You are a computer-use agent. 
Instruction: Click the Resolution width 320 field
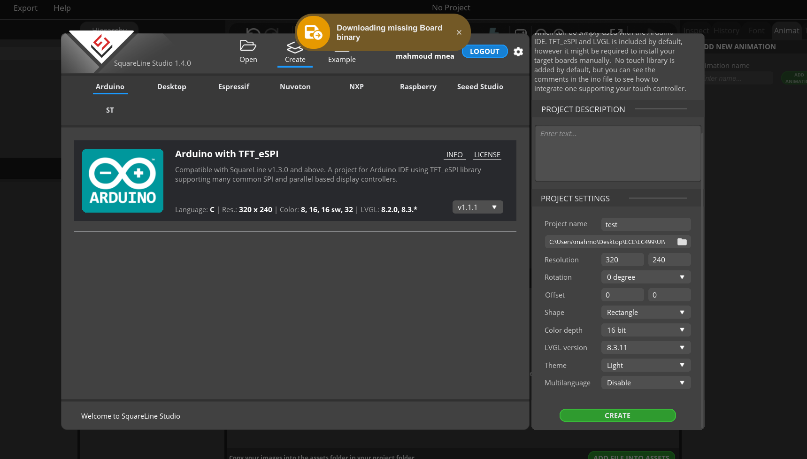pos(623,260)
